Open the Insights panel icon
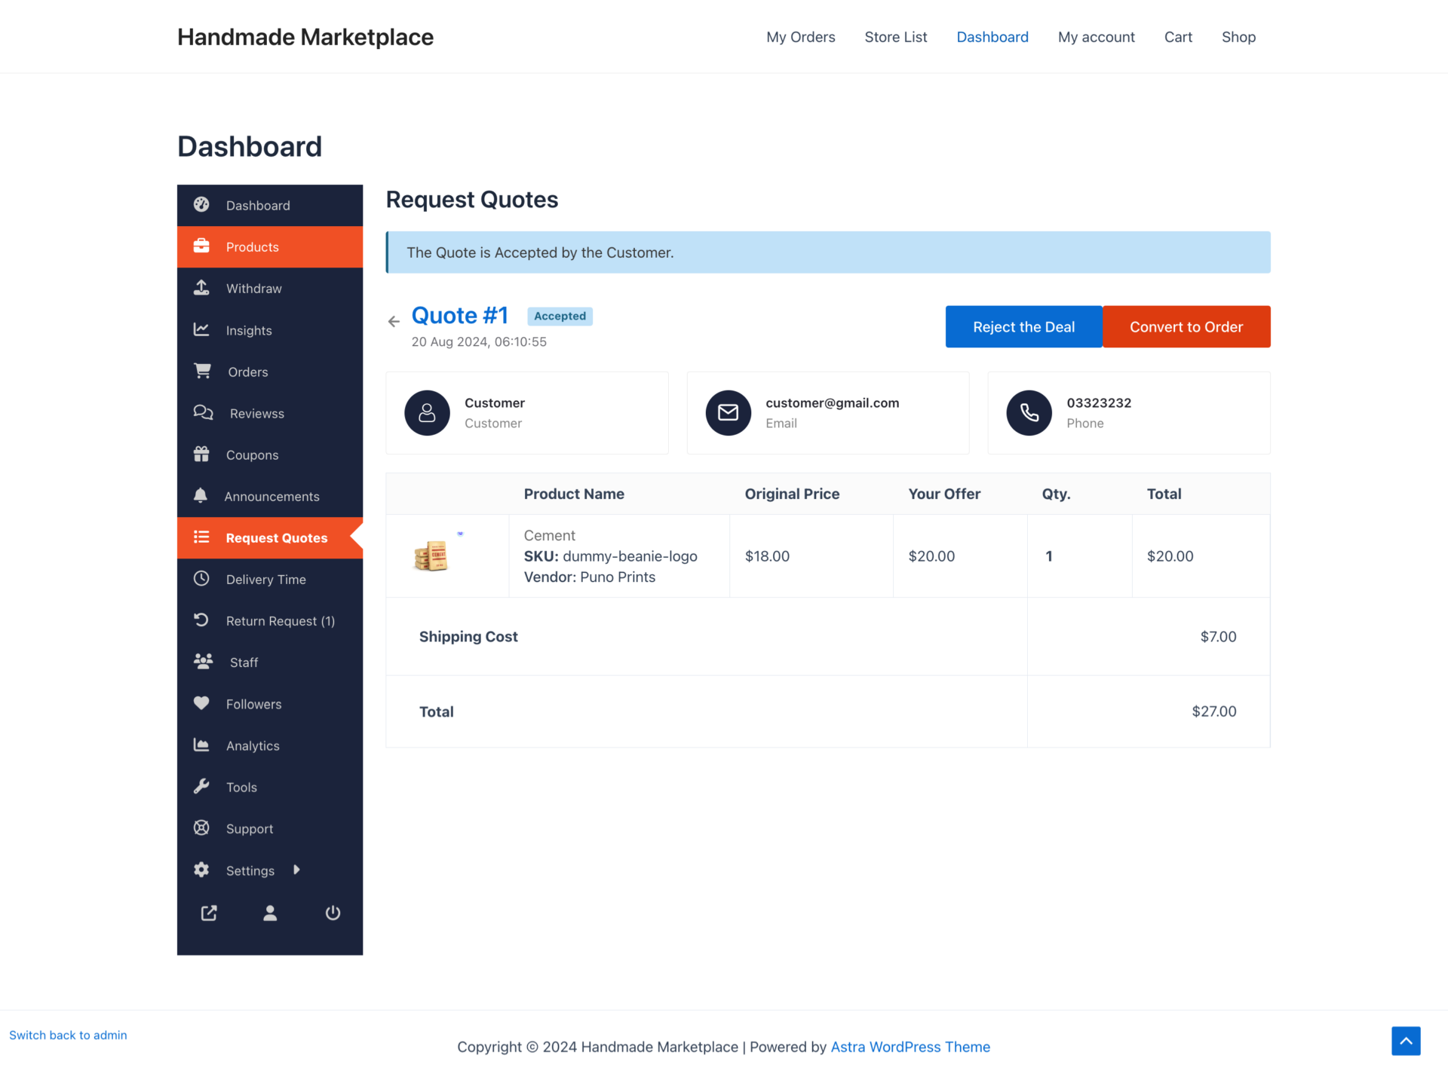Image resolution: width=1448 pixels, height=1083 pixels. point(201,330)
